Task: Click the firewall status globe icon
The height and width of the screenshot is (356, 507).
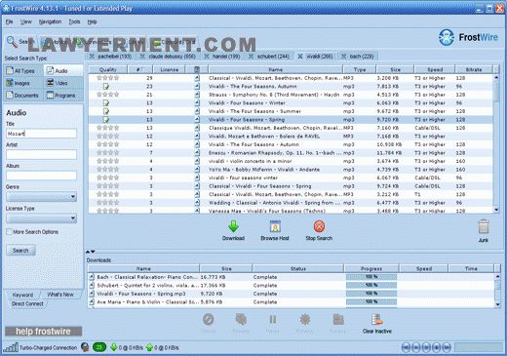Action: 85,347
